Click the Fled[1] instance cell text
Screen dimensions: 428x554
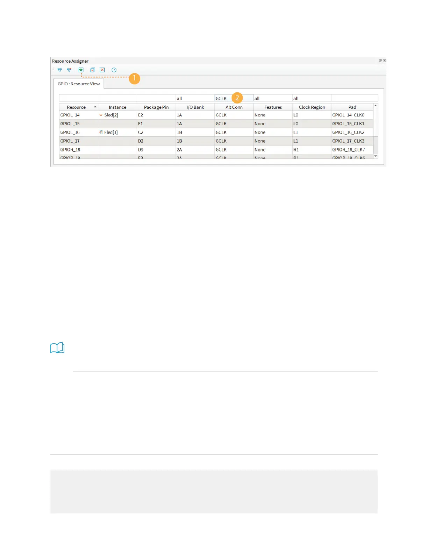pyautogui.click(x=111, y=132)
